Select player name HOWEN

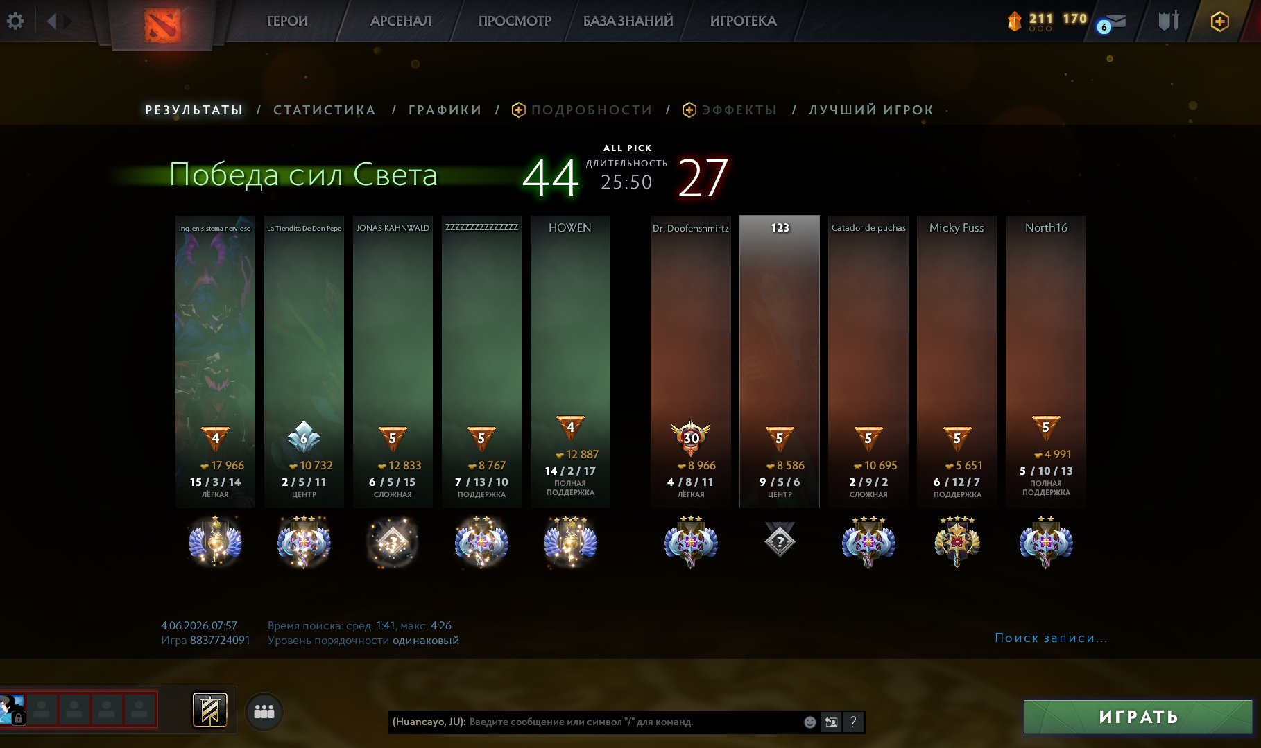pos(570,227)
